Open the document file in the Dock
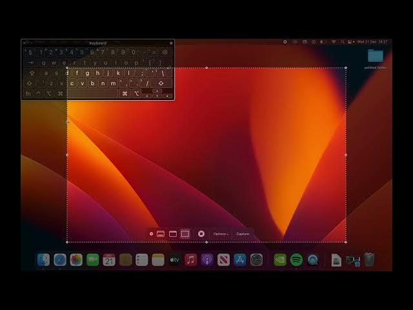This screenshot has height=310, width=413. [336, 260]
